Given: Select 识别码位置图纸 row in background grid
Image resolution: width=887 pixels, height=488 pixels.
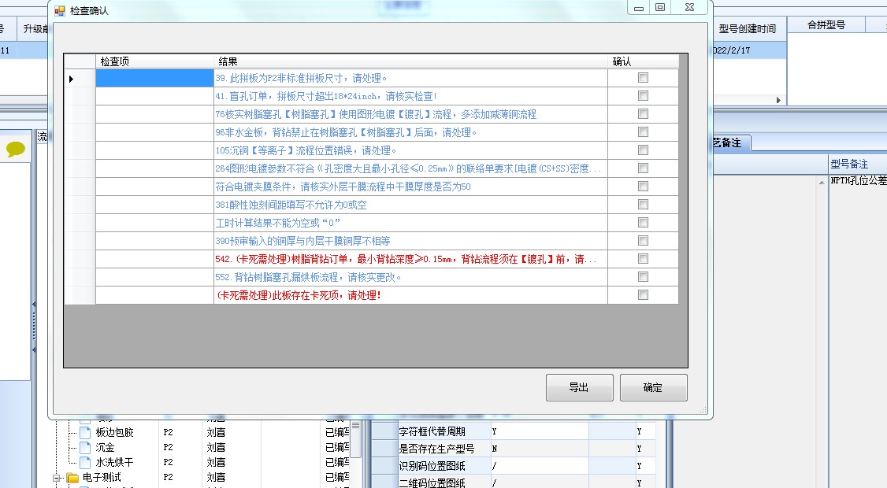Looking at the screenshot, I should (x=514, y=466).
